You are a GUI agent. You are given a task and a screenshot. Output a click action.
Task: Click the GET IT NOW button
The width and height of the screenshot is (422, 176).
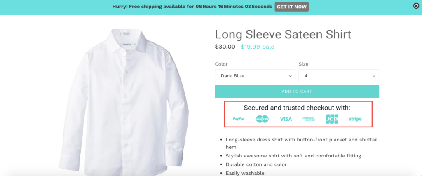[x=292, y=7]
